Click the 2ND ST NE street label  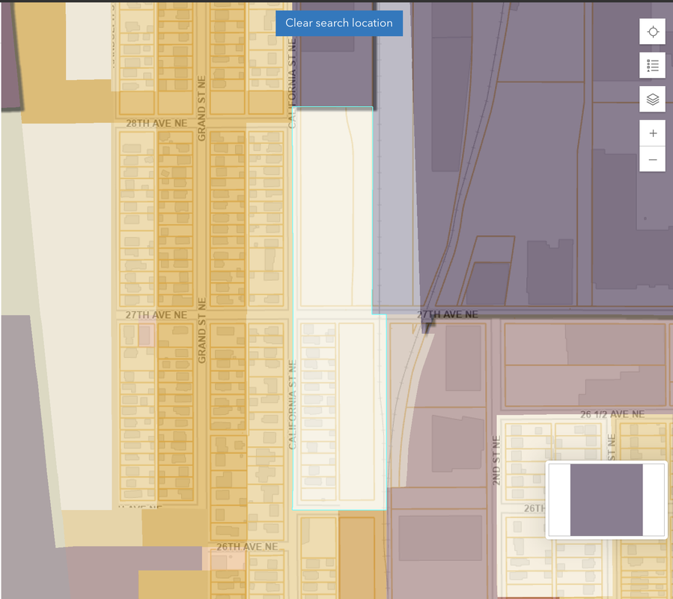point(496,460)
